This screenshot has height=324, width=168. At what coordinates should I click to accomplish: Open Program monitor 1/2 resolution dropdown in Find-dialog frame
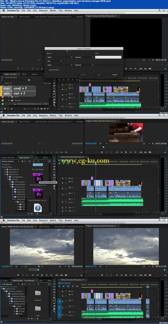pyautogui.click(x=146, y=60)
